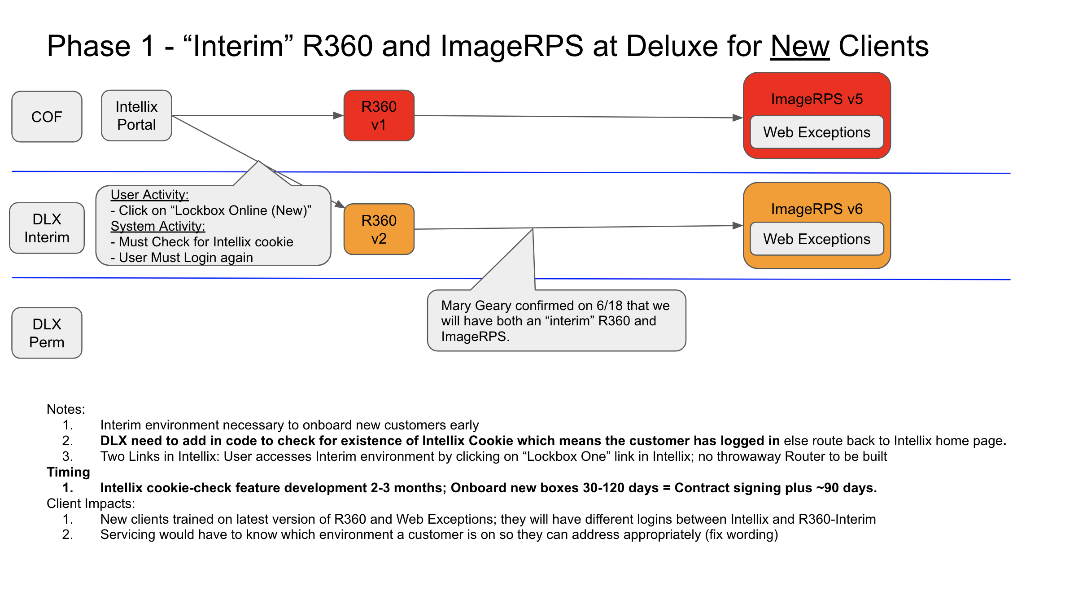Click the Notes heading

click(65, 409)
